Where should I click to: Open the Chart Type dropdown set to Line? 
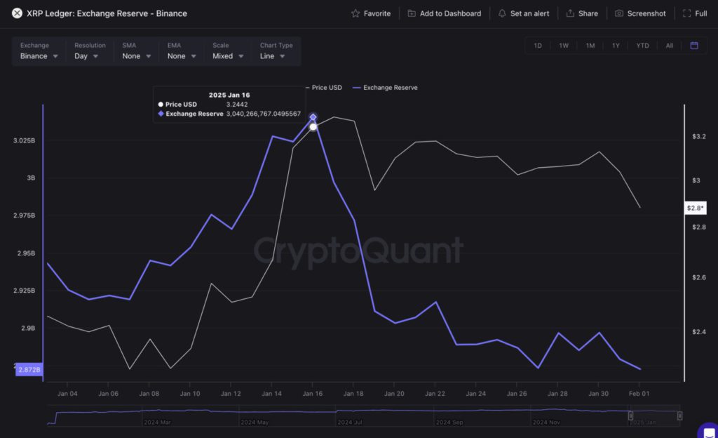pyautogui.click(x=276, y=51)
